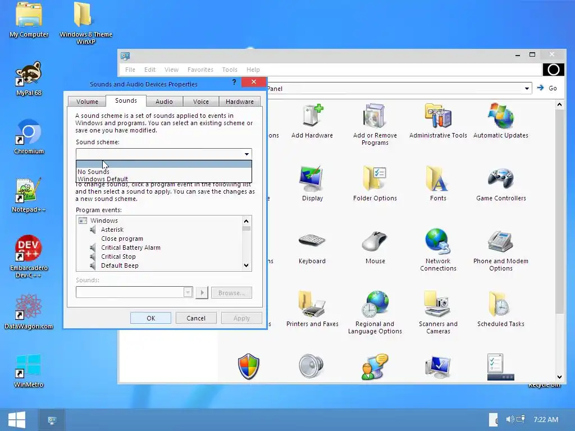Select Critical Battery Alarm event
This screenshot has width=575, height=431.
tap(130, 247)
